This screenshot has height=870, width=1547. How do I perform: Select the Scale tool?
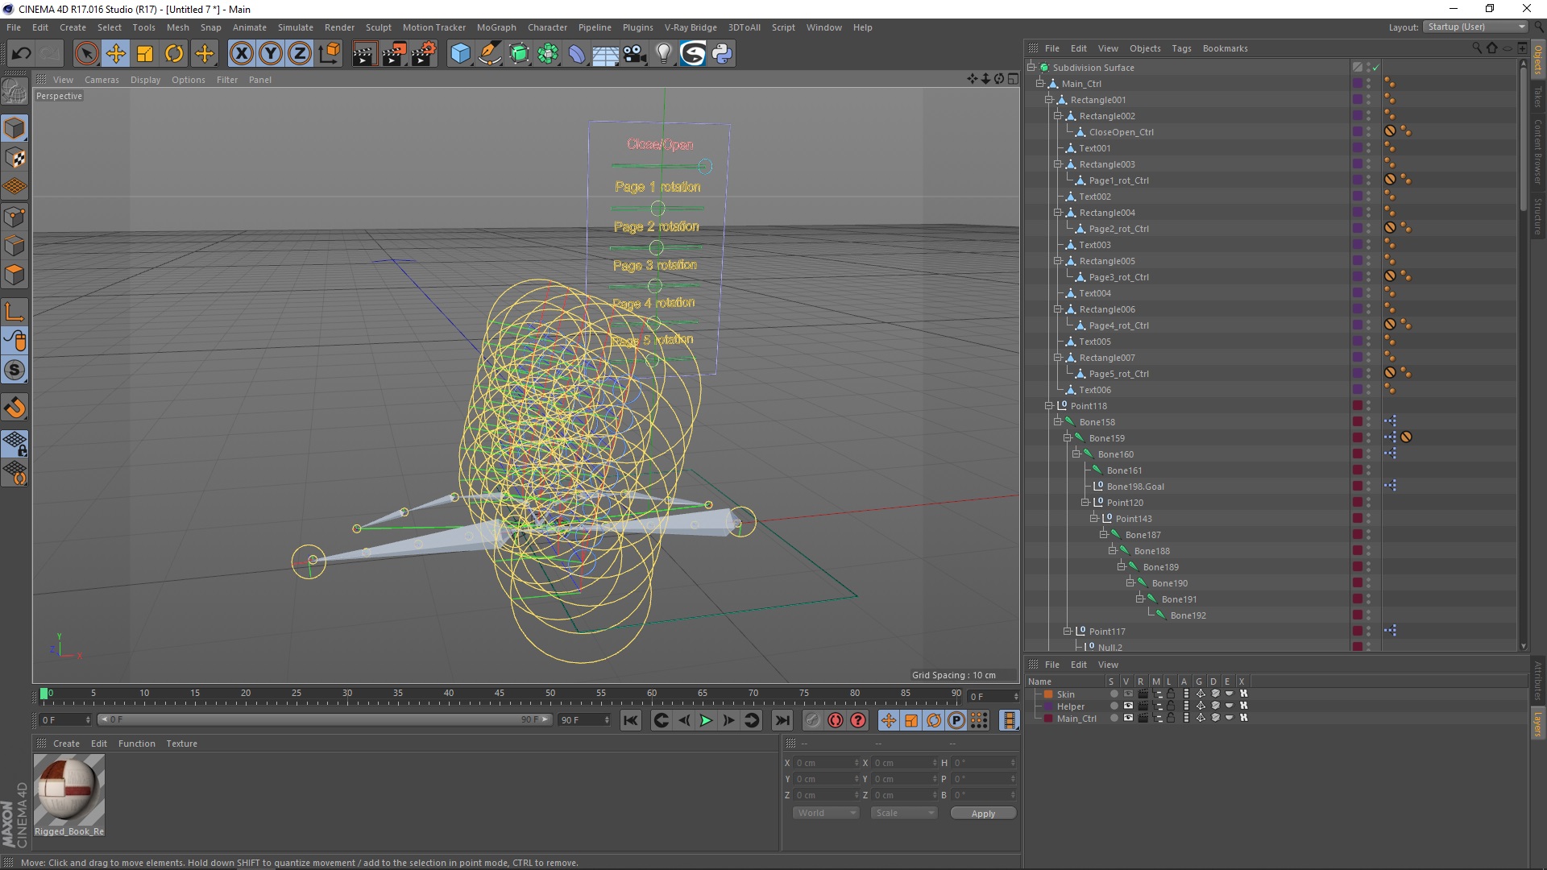[145, 54]
